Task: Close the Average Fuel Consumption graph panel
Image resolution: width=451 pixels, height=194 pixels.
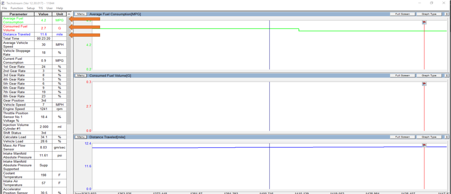Action: [x=447, y=14]
